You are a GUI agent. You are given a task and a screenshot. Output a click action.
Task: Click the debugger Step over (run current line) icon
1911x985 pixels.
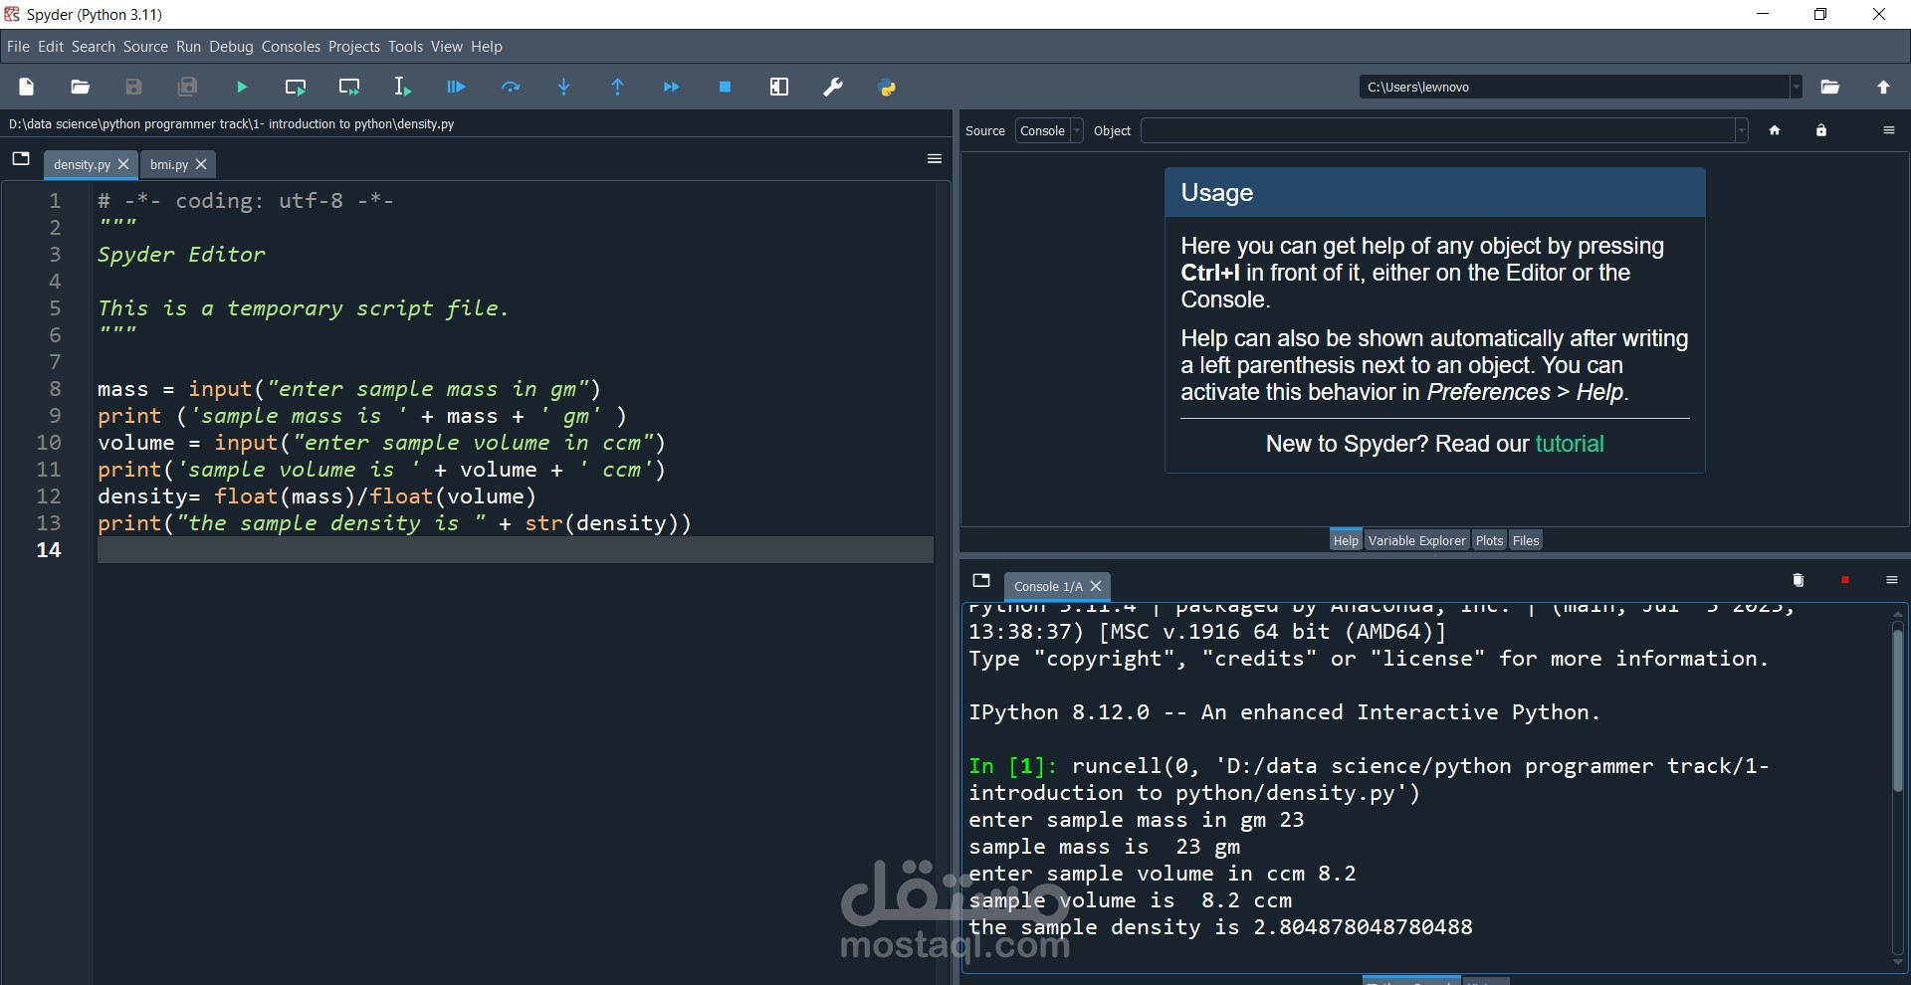(511, 88)
